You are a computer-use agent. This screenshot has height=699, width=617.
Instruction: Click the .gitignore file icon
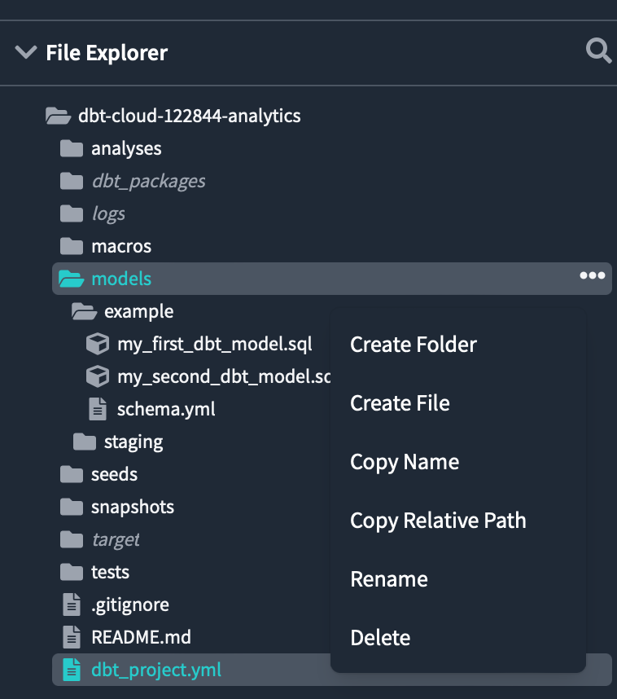tap(72, 605)
